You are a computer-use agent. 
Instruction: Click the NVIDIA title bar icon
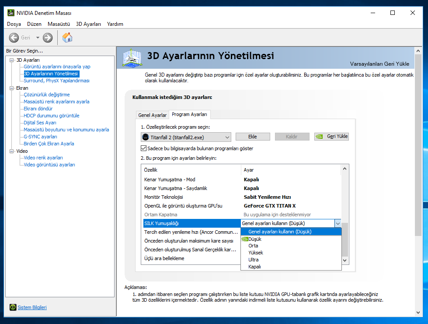tap(11, 13)
